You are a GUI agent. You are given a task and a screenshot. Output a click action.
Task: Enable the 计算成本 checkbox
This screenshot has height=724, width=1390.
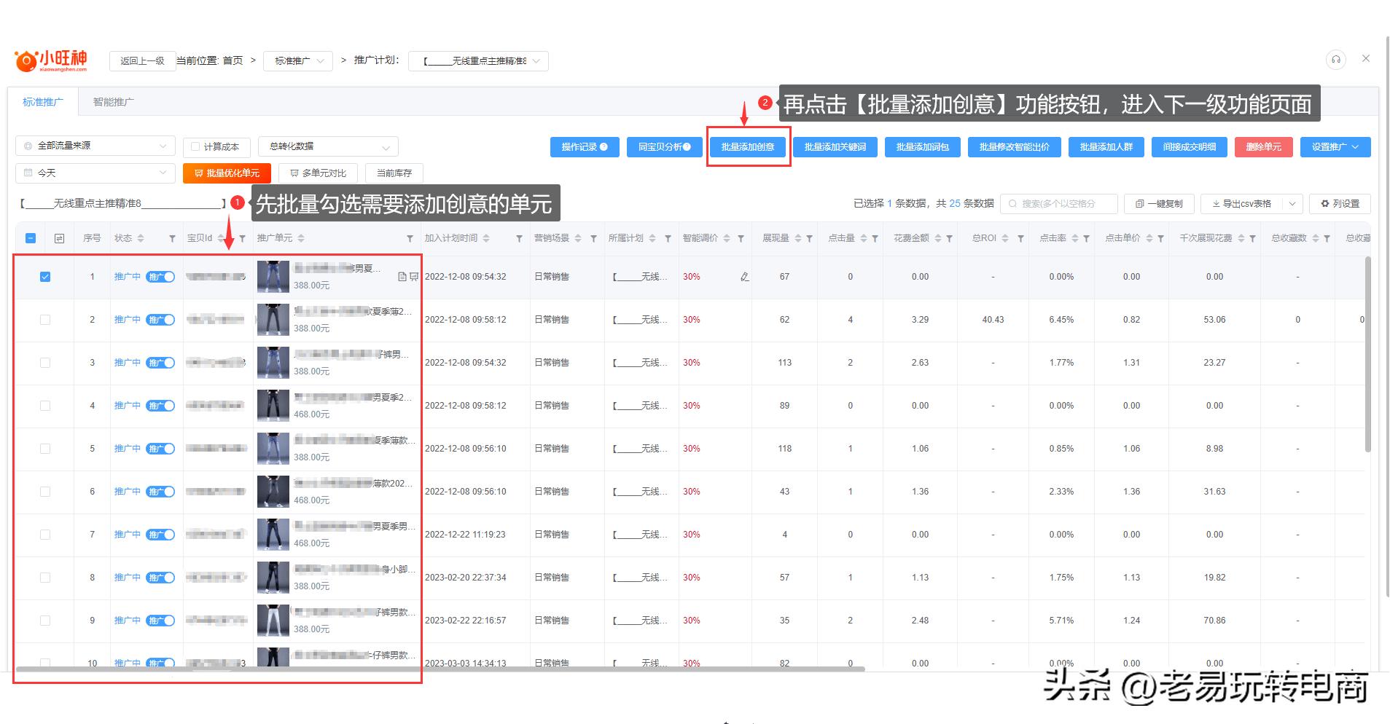pos(195,146)
